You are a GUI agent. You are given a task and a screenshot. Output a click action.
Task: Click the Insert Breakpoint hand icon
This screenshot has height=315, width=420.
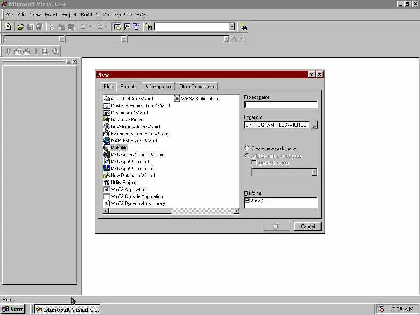pyautogui.click(x=55, y=51)
